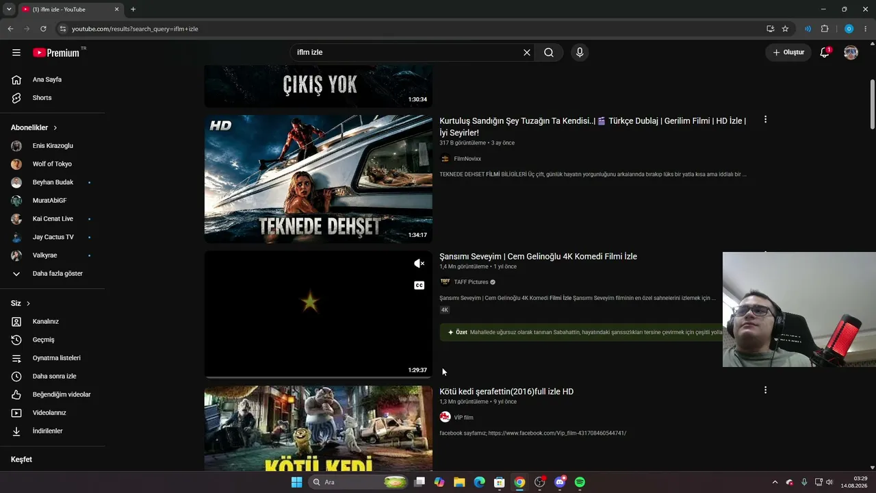Bookmark this page with the star

click(x=785, y=29)
